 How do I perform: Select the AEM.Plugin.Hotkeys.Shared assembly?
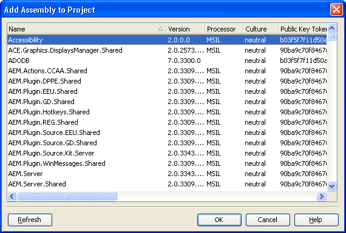(167, 112)
